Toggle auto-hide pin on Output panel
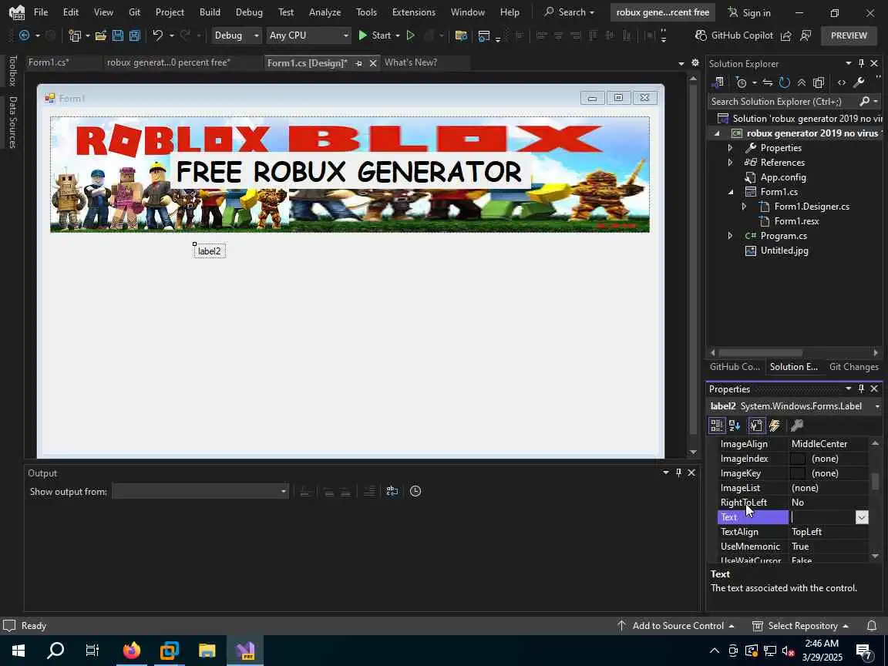The image size is (888, 666). (678, 473)
